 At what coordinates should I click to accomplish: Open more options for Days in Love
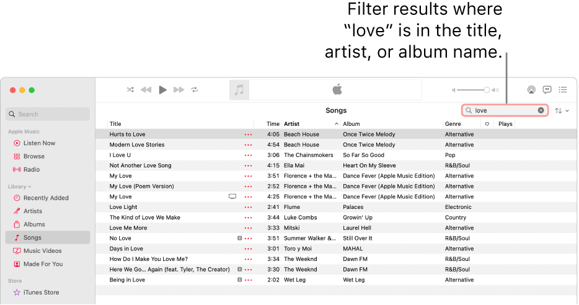pos(248,249)
